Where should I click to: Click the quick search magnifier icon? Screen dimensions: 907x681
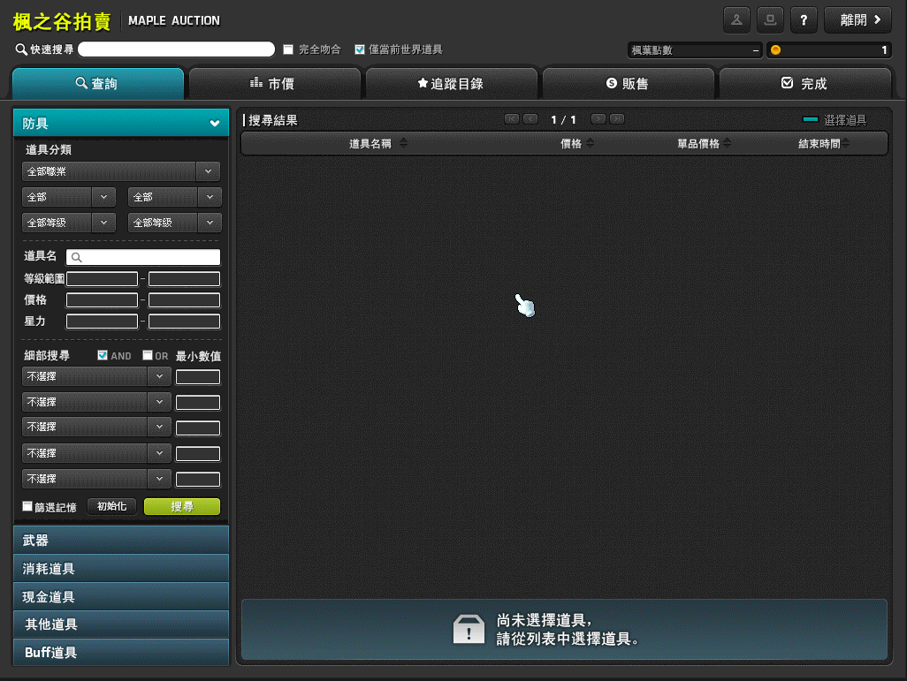click(x=21, y=49)
